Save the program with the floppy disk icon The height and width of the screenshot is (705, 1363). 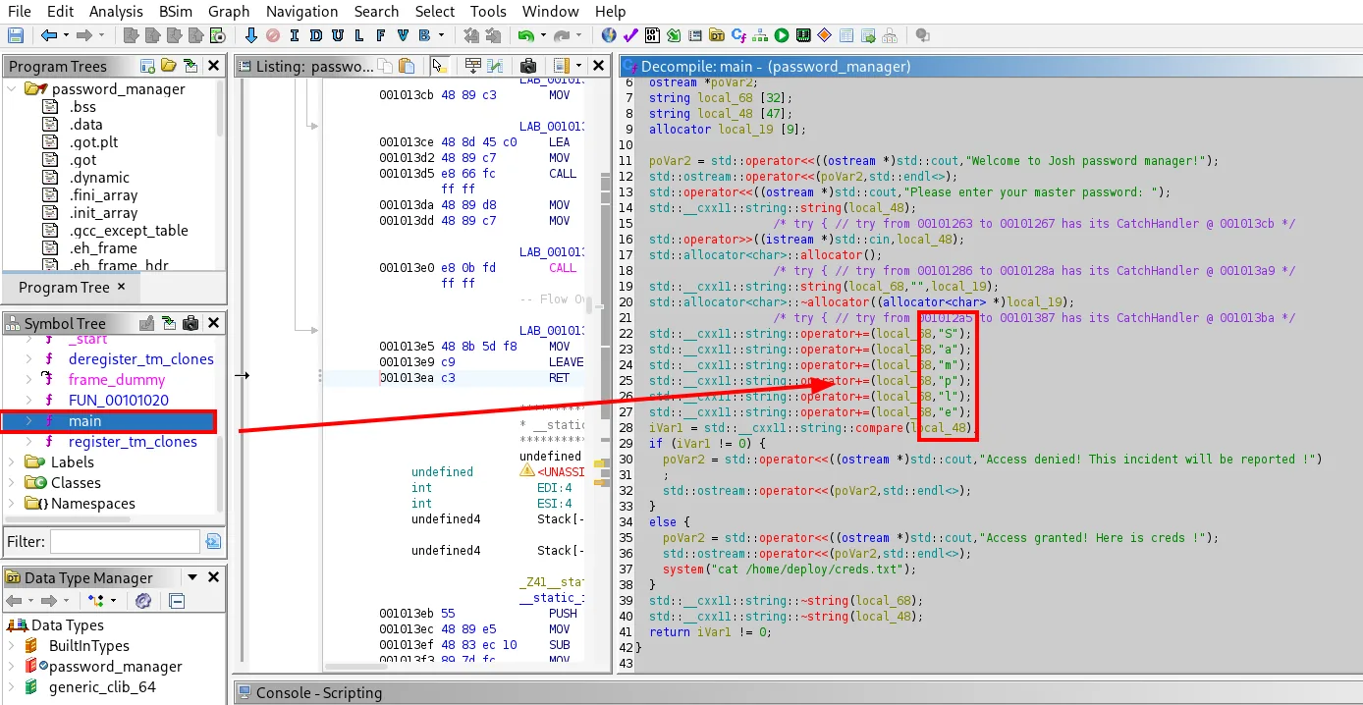[x=16, y=35]
